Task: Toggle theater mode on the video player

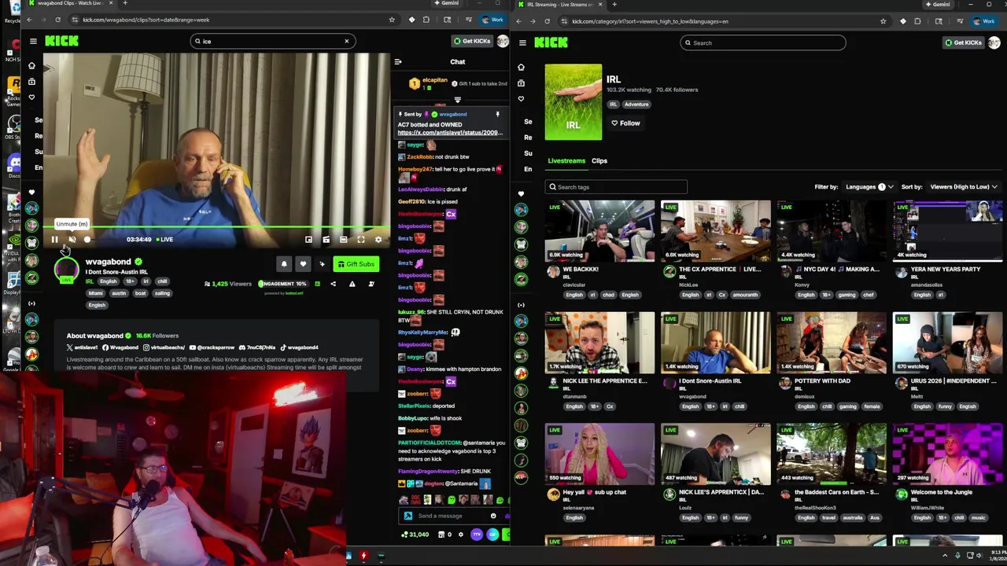Action: tap(344, 240)
